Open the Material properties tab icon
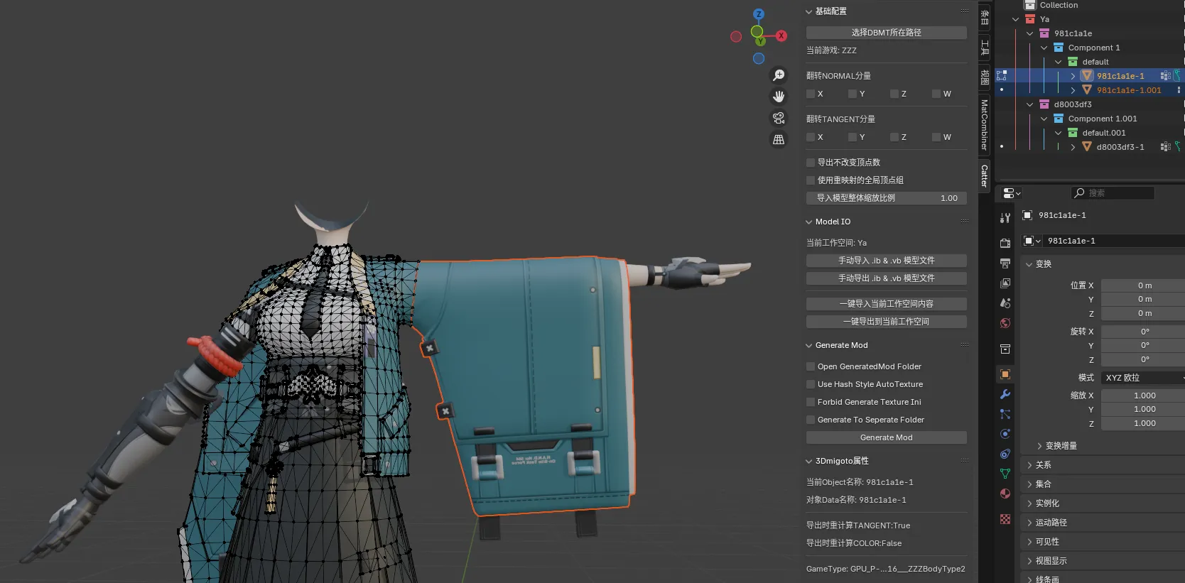The height and width of the screenshot is (583, 1185). (x=1005, y=494)
